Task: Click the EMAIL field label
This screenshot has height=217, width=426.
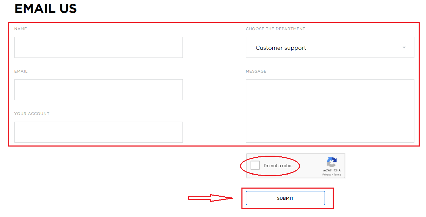Action: 21,71
